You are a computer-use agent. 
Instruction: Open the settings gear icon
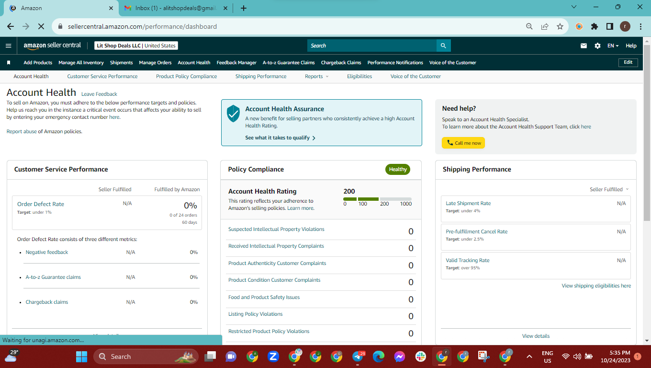(x=597, y=46)
